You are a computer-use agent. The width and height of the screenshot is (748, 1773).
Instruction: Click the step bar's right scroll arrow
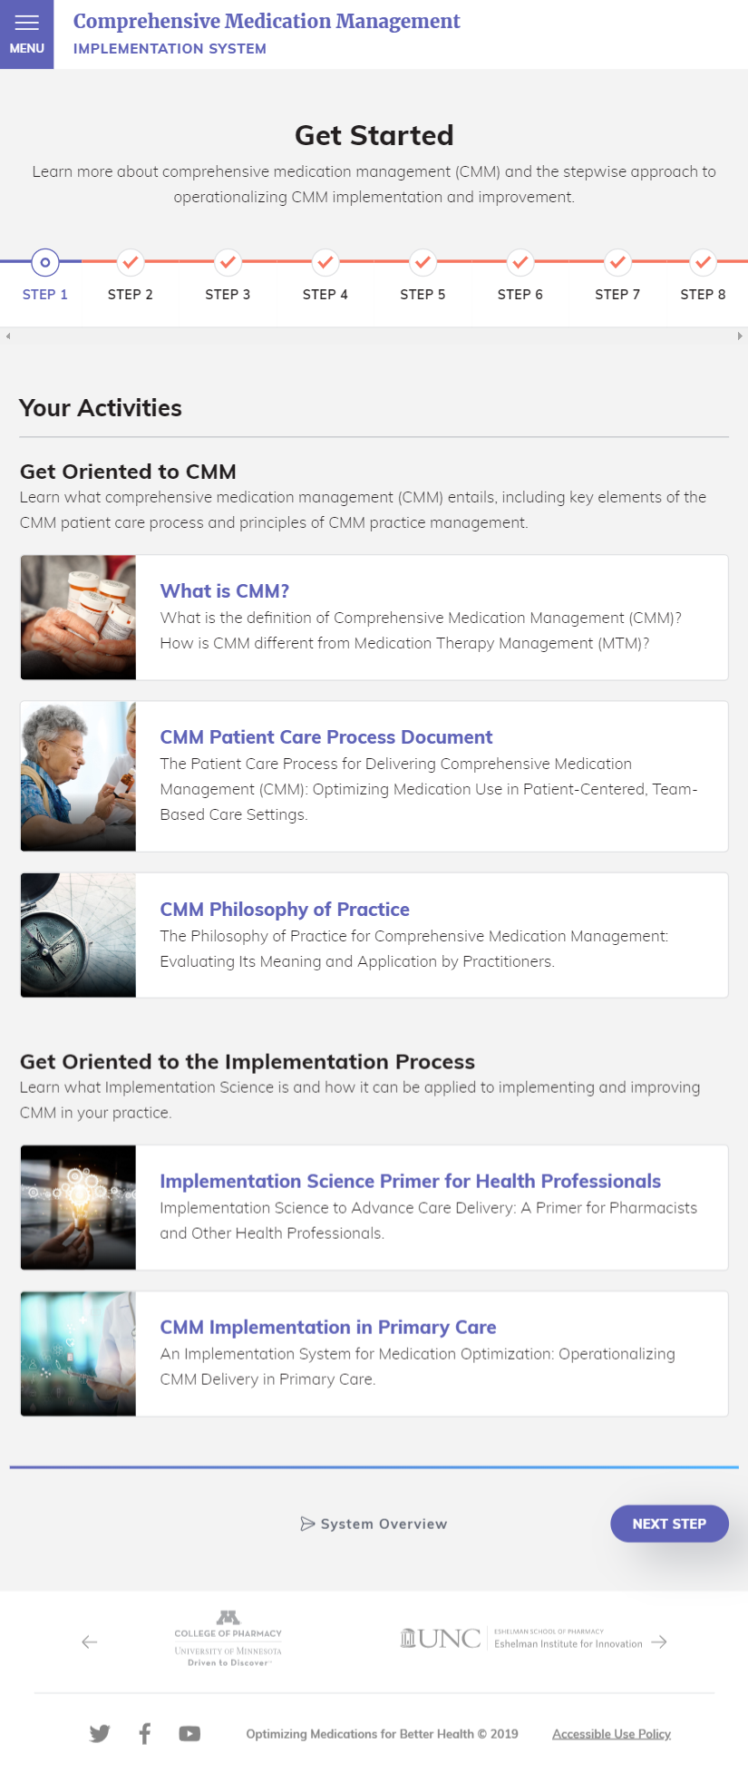coord(740,336)
